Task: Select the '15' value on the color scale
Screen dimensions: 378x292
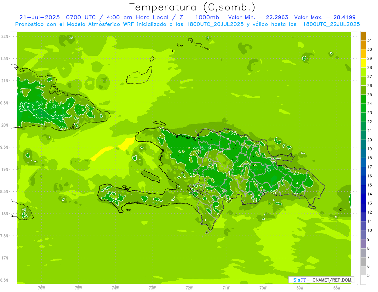Action: click(x=370, y=185)
